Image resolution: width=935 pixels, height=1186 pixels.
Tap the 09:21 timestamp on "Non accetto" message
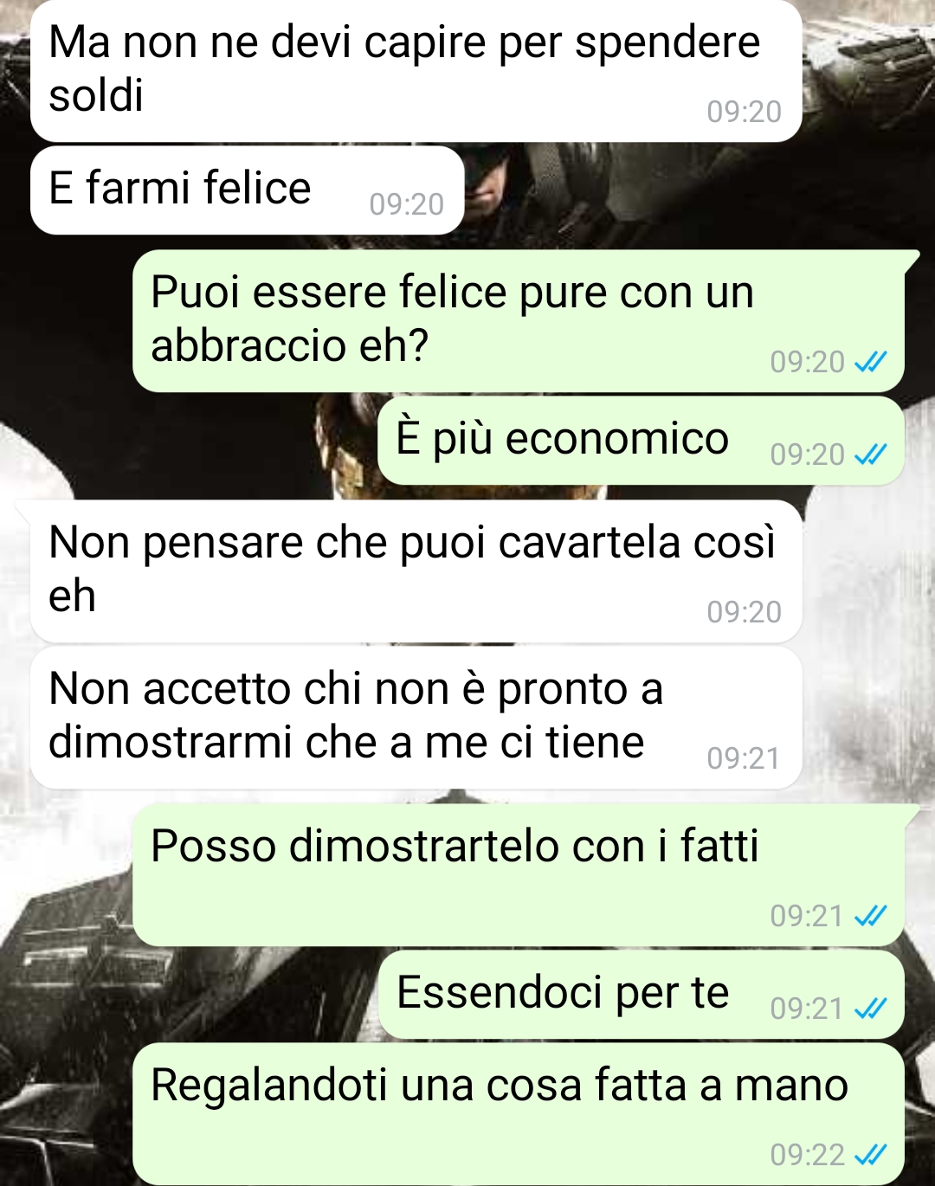[744, 758]
